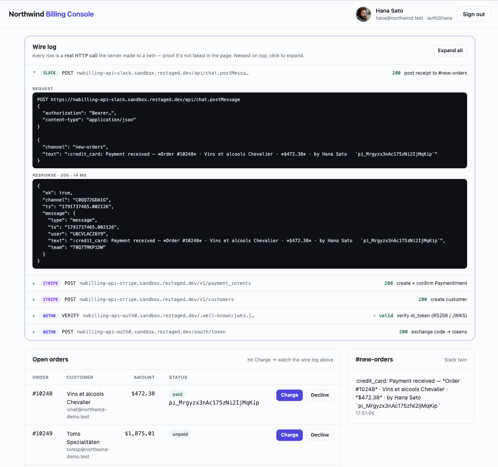Click the #new-orders panel heading
498x467 pixels.
pos(374,360)
